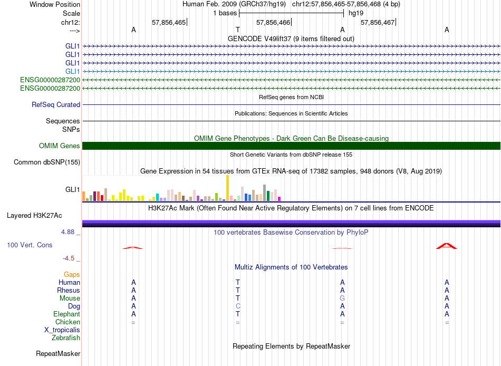501x366 pixels.
Task: Click the X_tropicalis species label
Action: pos(62,330)
